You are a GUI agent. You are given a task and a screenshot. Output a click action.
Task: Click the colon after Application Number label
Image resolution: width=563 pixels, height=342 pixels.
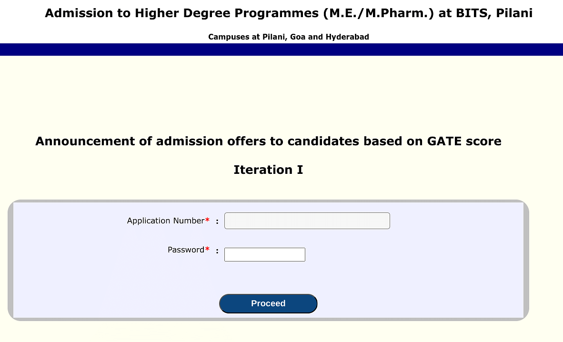[217, 221]
